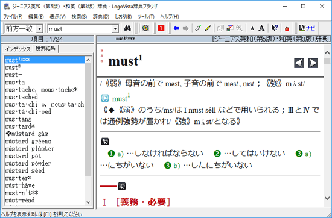Open the ヘルプ(H) menu
Image resolution: width=332 pixels, height=218 pixels.
click(x=170, y=17)
